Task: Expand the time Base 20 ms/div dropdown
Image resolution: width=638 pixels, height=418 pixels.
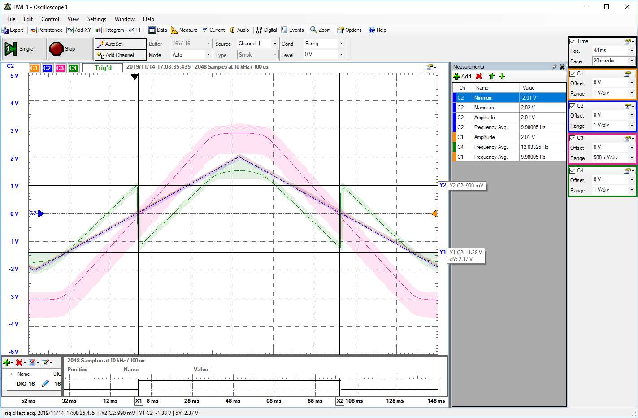Action: 632,61
